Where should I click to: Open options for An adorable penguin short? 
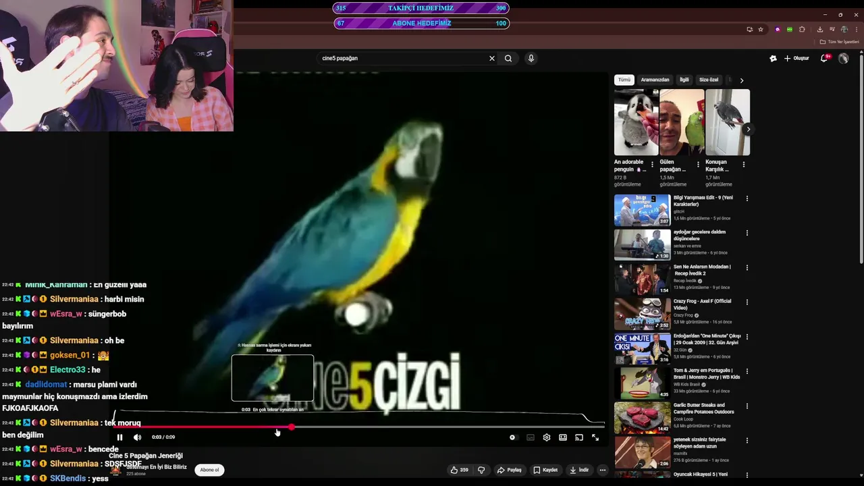click(x=652, y=164)
